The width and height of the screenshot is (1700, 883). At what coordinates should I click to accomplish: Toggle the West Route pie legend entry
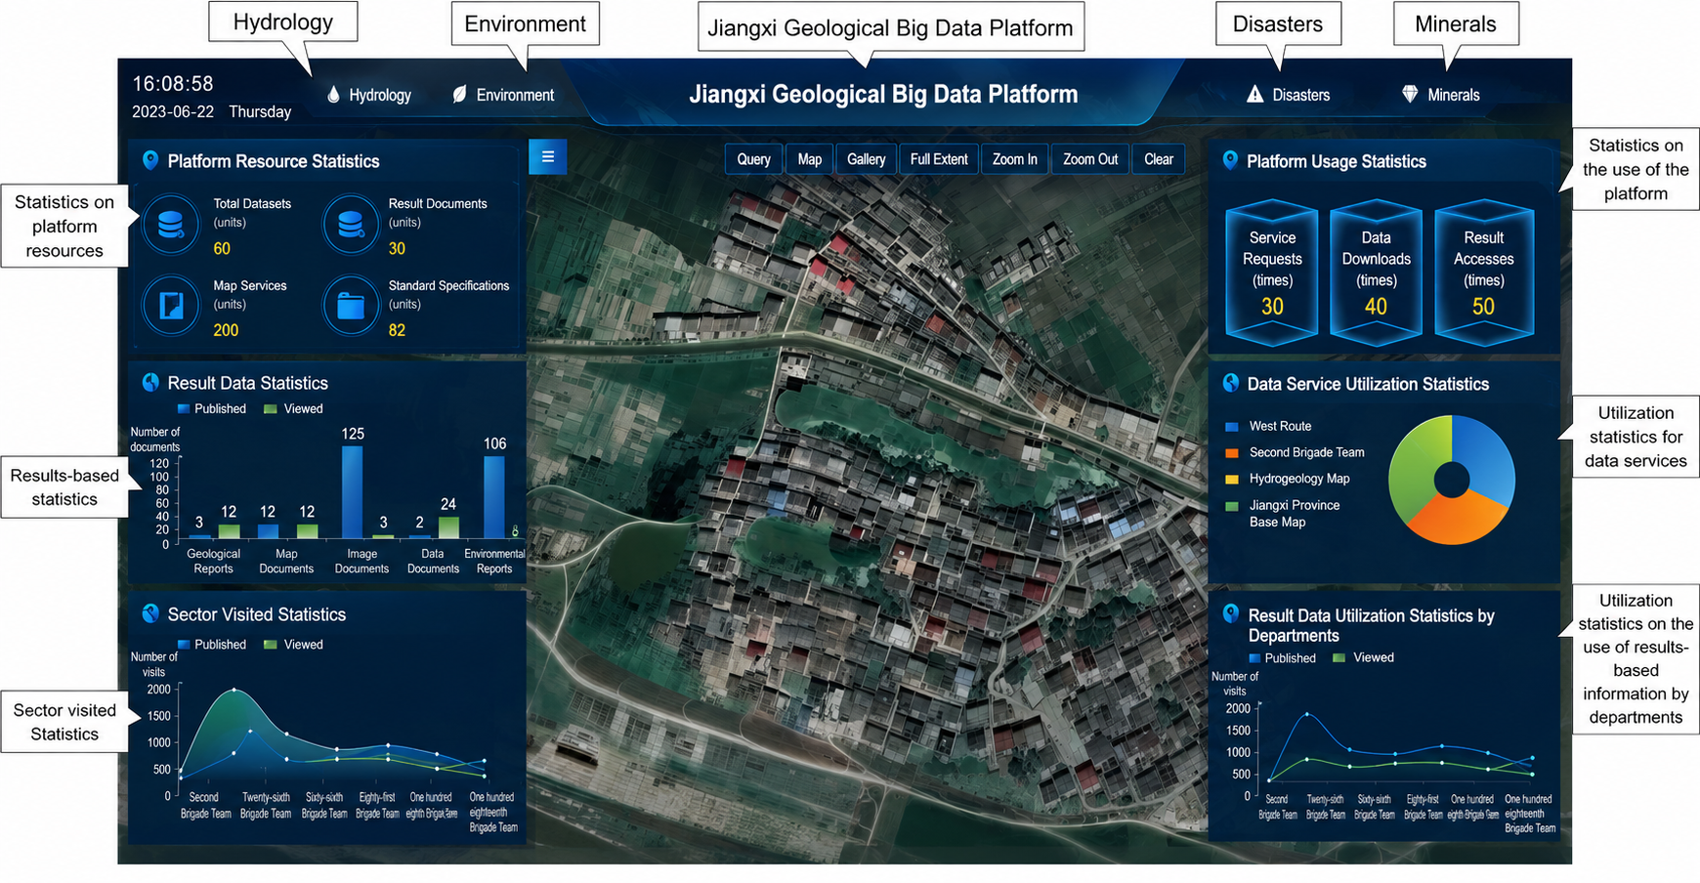(1268, 426)
